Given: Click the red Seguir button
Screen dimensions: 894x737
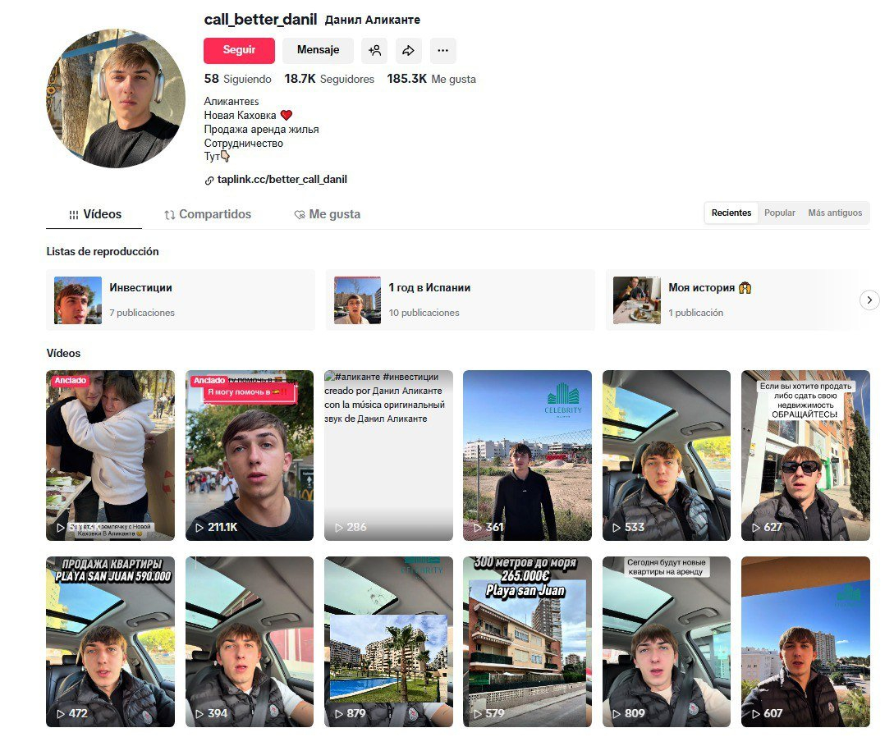Looking at the screenshot, I should coord(239,51).
